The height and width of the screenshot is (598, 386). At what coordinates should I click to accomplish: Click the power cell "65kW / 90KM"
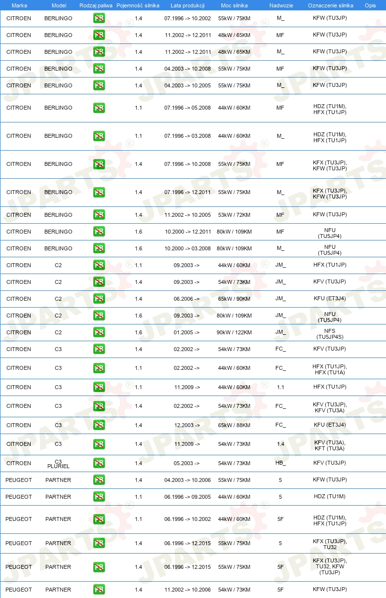pyautogui.click(x=234, y=299)
